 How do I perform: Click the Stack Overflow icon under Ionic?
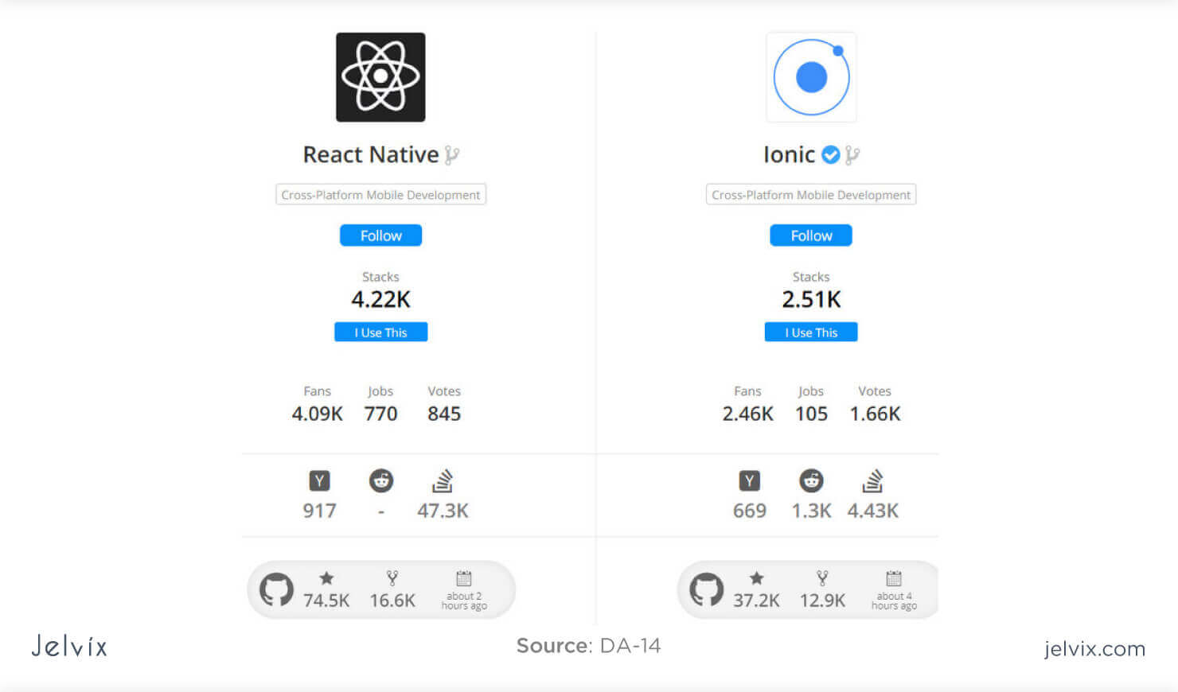click(872, 480)
